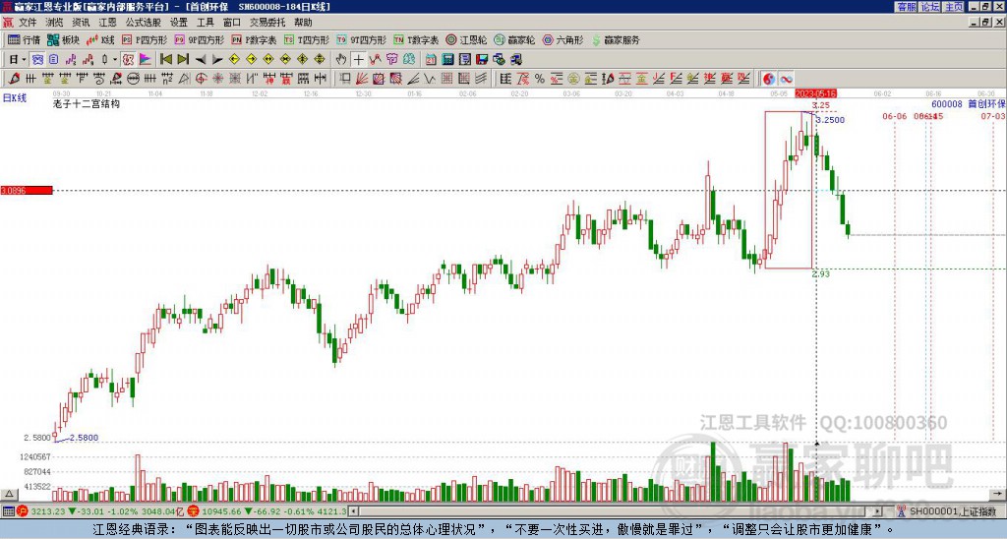Click the red 3.0896 price label
1007x539 pixels.
tap(26, 191)
